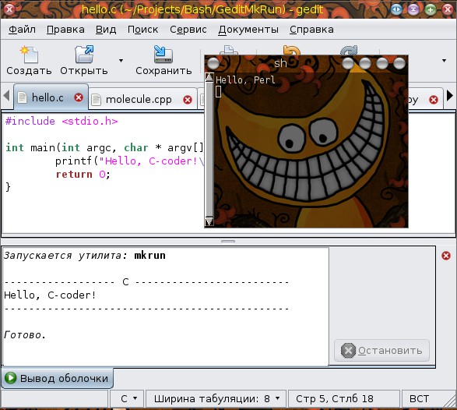
Task: Click the redo arrow icon in toolbar
Action: point(349,50)
